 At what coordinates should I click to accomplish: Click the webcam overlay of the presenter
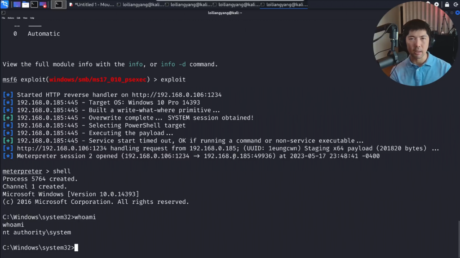(415, 44)
